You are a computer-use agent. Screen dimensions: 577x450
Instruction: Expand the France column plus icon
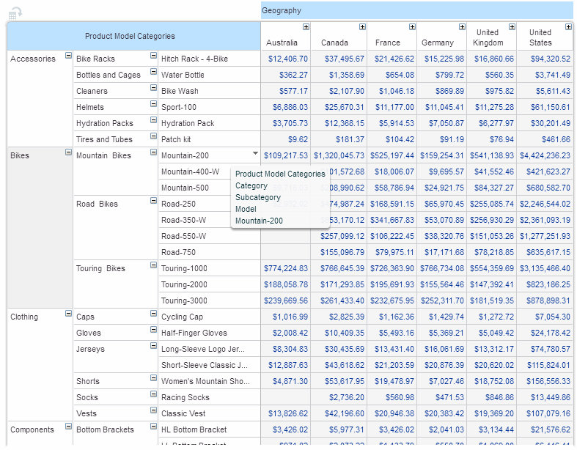pyautogui.click(x=412, y=27)
